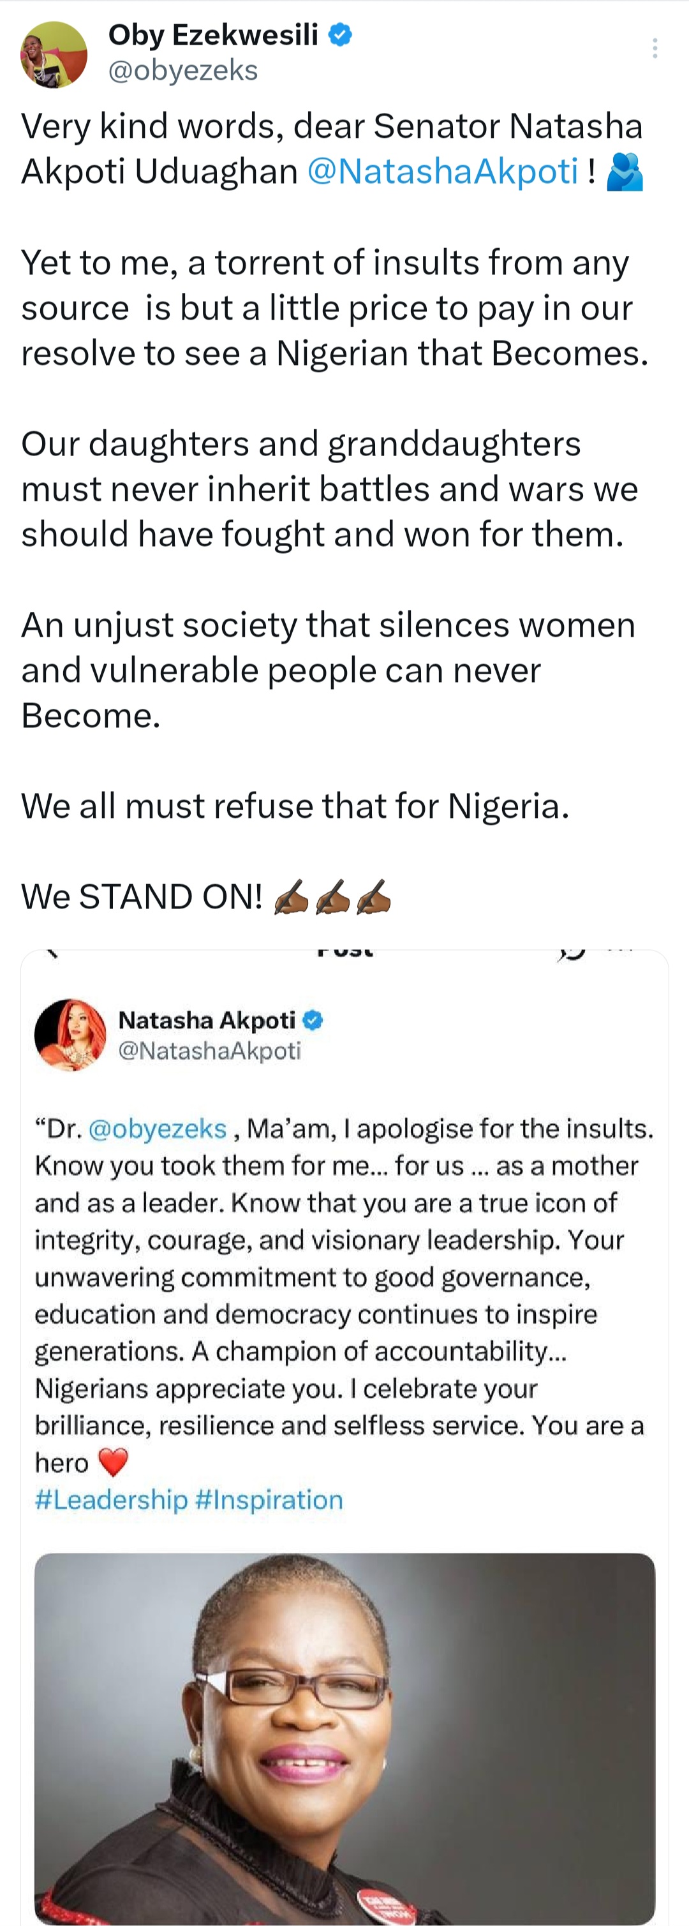The height and width of the screenshot is (1926, 689).
Task: Tap Oby Ezekwesili's profile avatar
Action: pyautogui.click(x=53, y=55)
